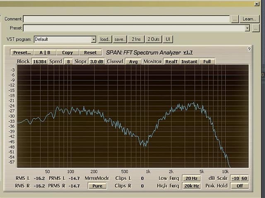
Task: Click the ellipsis button beside Preset field
Action: pos(256,28)
